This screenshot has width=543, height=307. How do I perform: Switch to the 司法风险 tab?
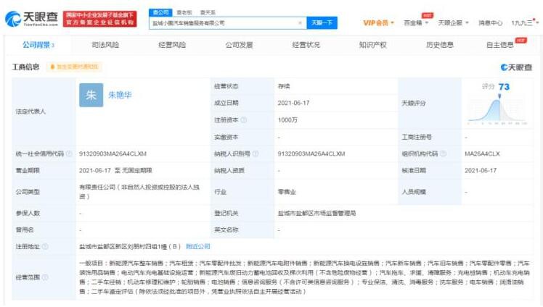[x=105, y=45]
